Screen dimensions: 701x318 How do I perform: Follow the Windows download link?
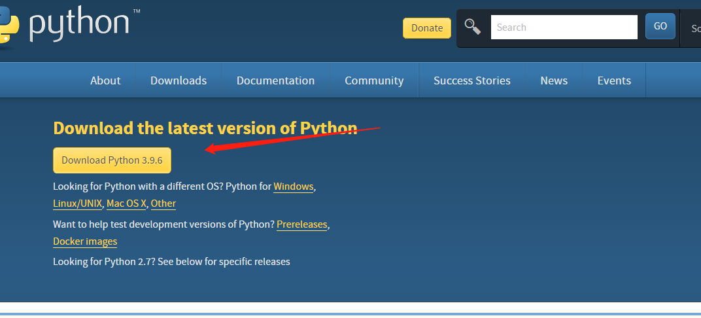coord(294,186)
